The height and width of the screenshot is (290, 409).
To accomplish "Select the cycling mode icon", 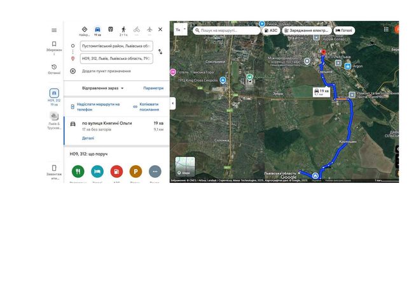I will [136, 29].
